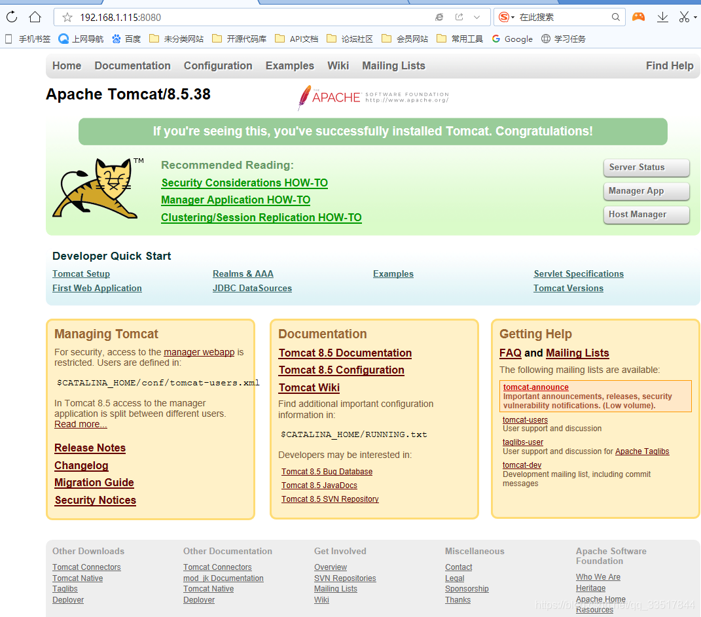The image size is (701, 617).
Task: Open Tomcat Setup quick start link
Action: click(x=81, y=274)
